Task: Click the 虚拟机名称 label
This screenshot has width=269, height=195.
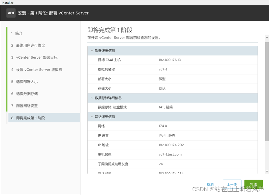Action: [x=106, y=69]
